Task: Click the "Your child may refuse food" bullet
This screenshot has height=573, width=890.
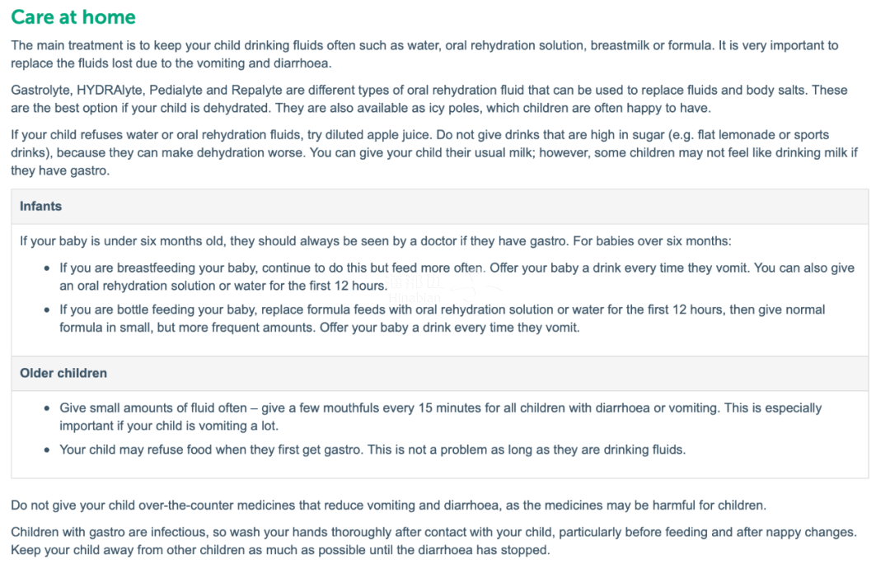Action: (x=372, y=450)
